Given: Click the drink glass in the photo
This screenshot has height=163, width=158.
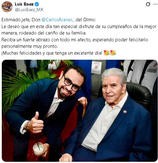Looking at the screenshot, I should (x=38, y=148).
